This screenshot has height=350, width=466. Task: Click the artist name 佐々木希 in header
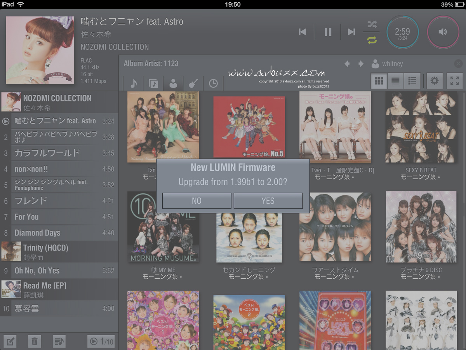(x=96, y=35)
